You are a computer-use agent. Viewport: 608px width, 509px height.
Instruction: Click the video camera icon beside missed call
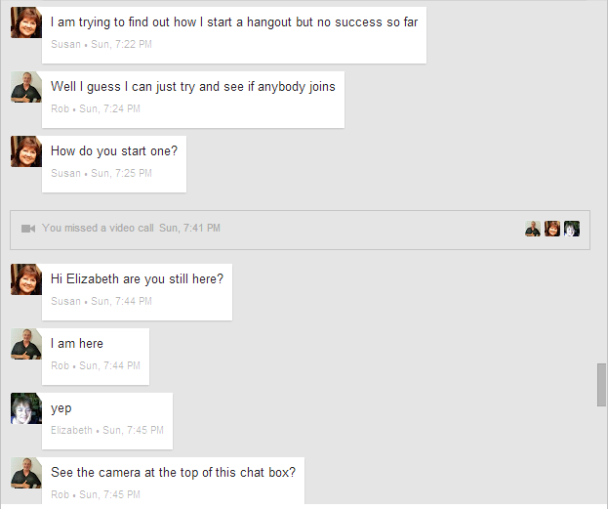click(28, 229)
